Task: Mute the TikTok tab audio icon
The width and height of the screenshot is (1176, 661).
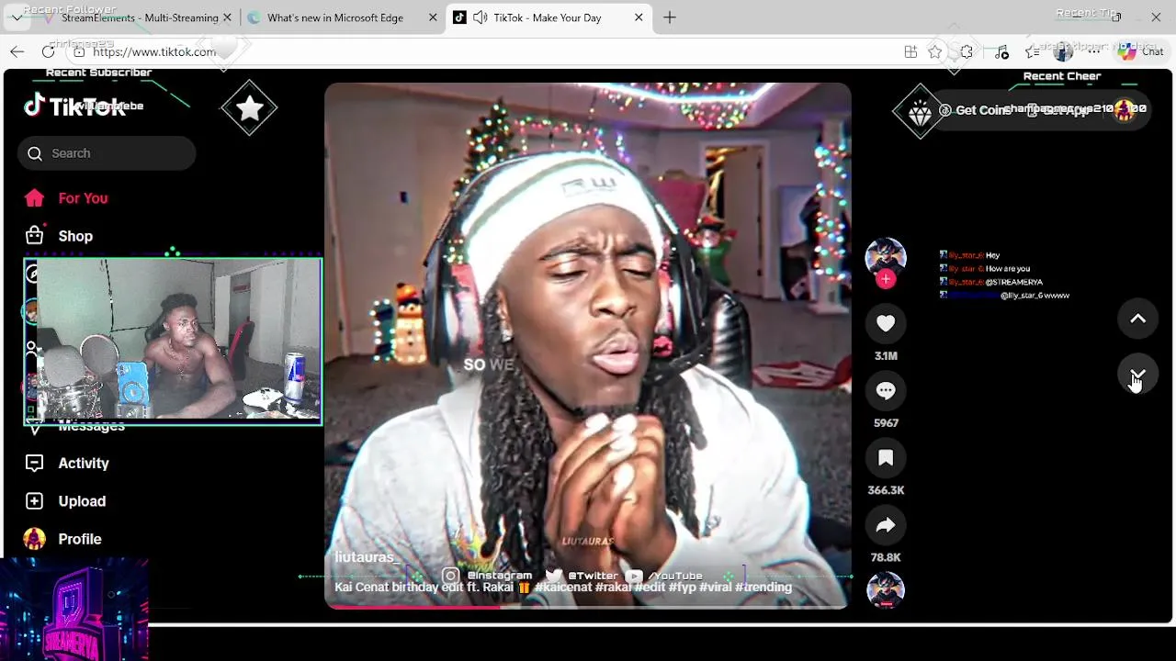Action: (480, 17)
